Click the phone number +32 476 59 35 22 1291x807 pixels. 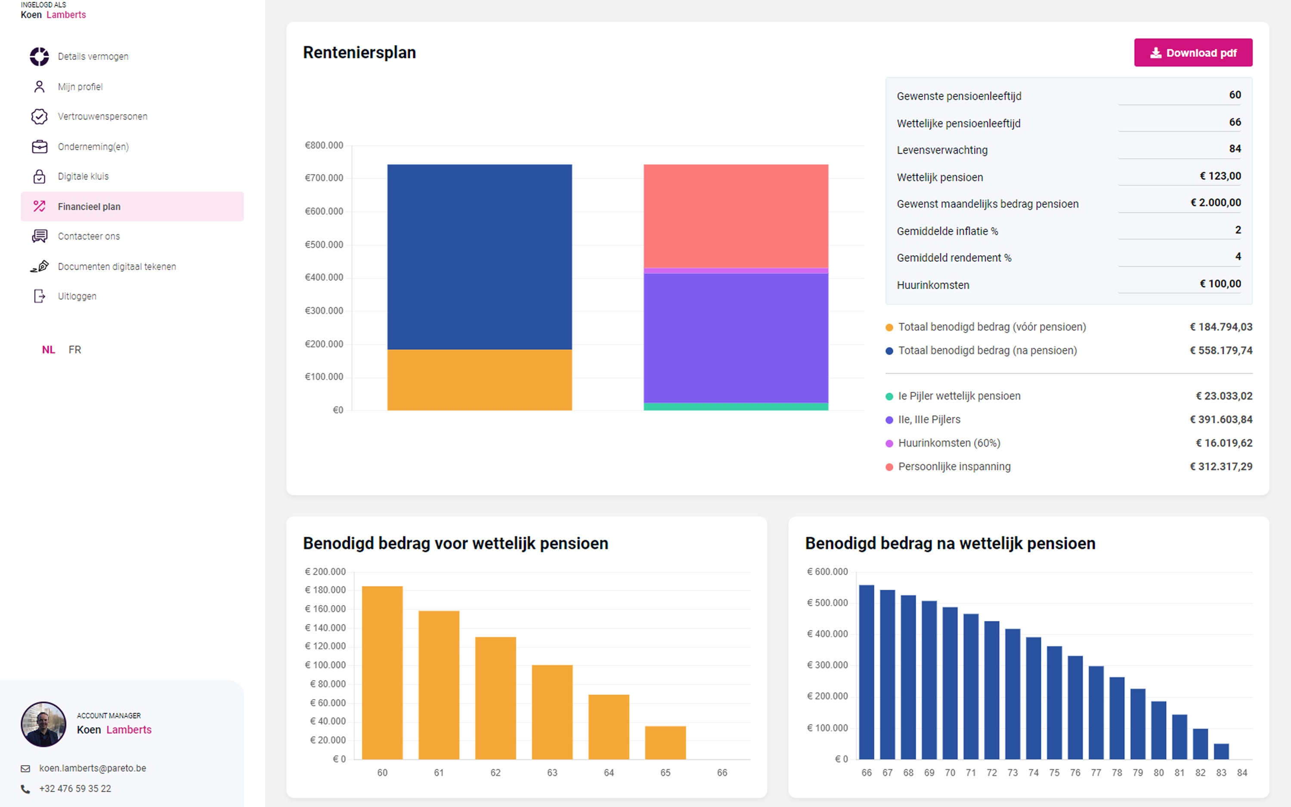point(74,788)
